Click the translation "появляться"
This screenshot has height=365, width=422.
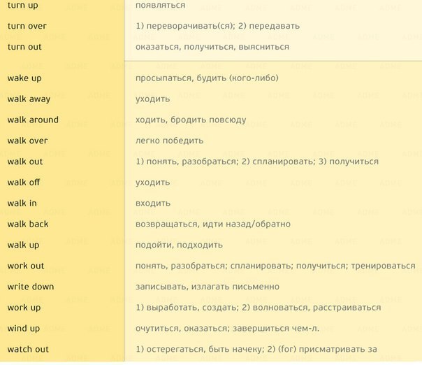coord(160,6)
